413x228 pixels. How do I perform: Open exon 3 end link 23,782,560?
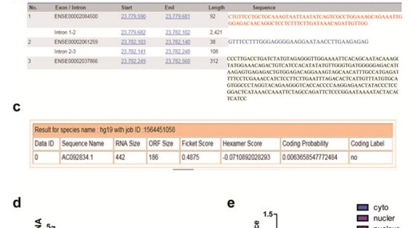click(x=178, y=61)
